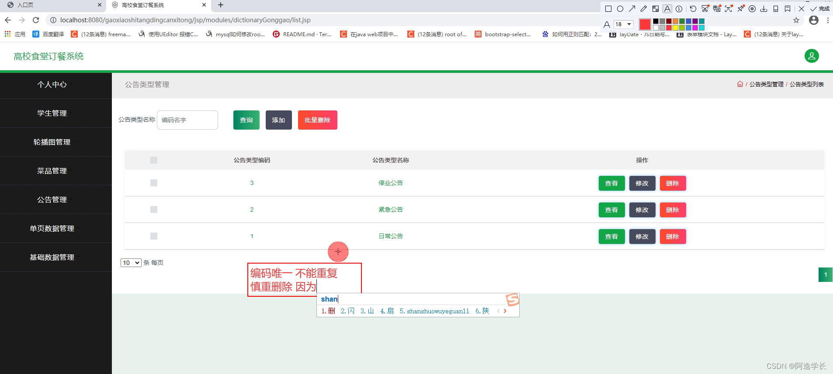Select IME candidate 1 删
This screenshot has height=374, width=833.
[x=328, y=311]
